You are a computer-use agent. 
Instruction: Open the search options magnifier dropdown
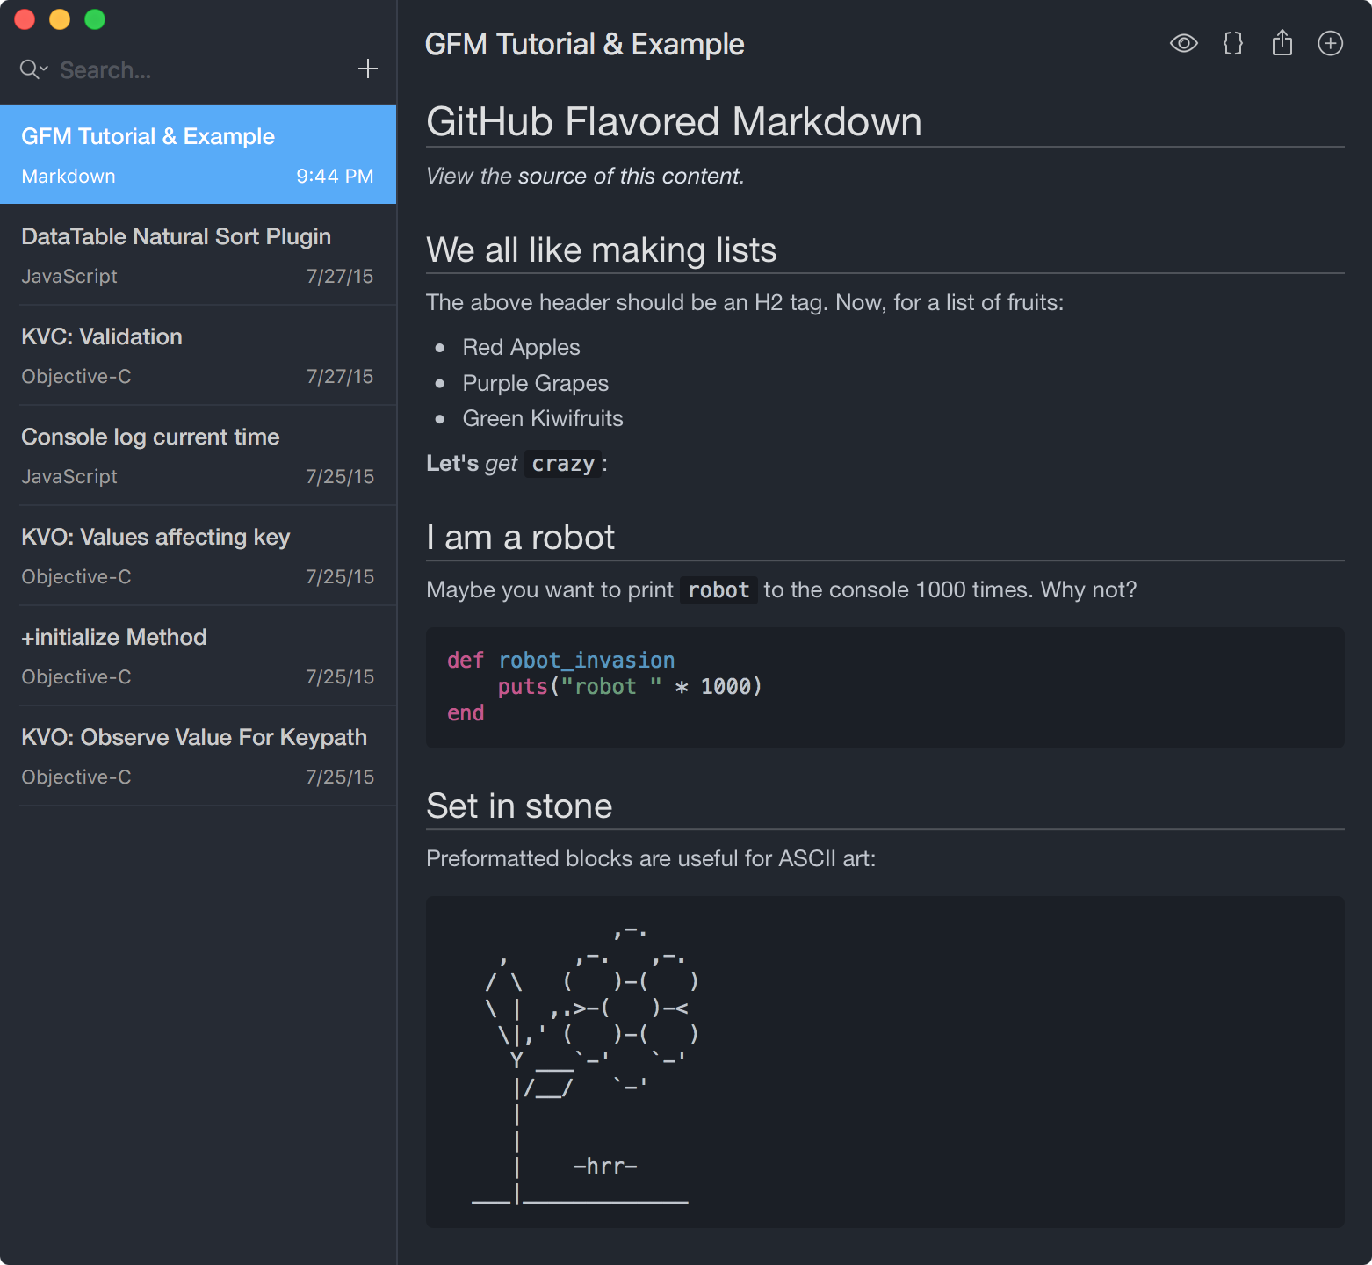point(33,69)
